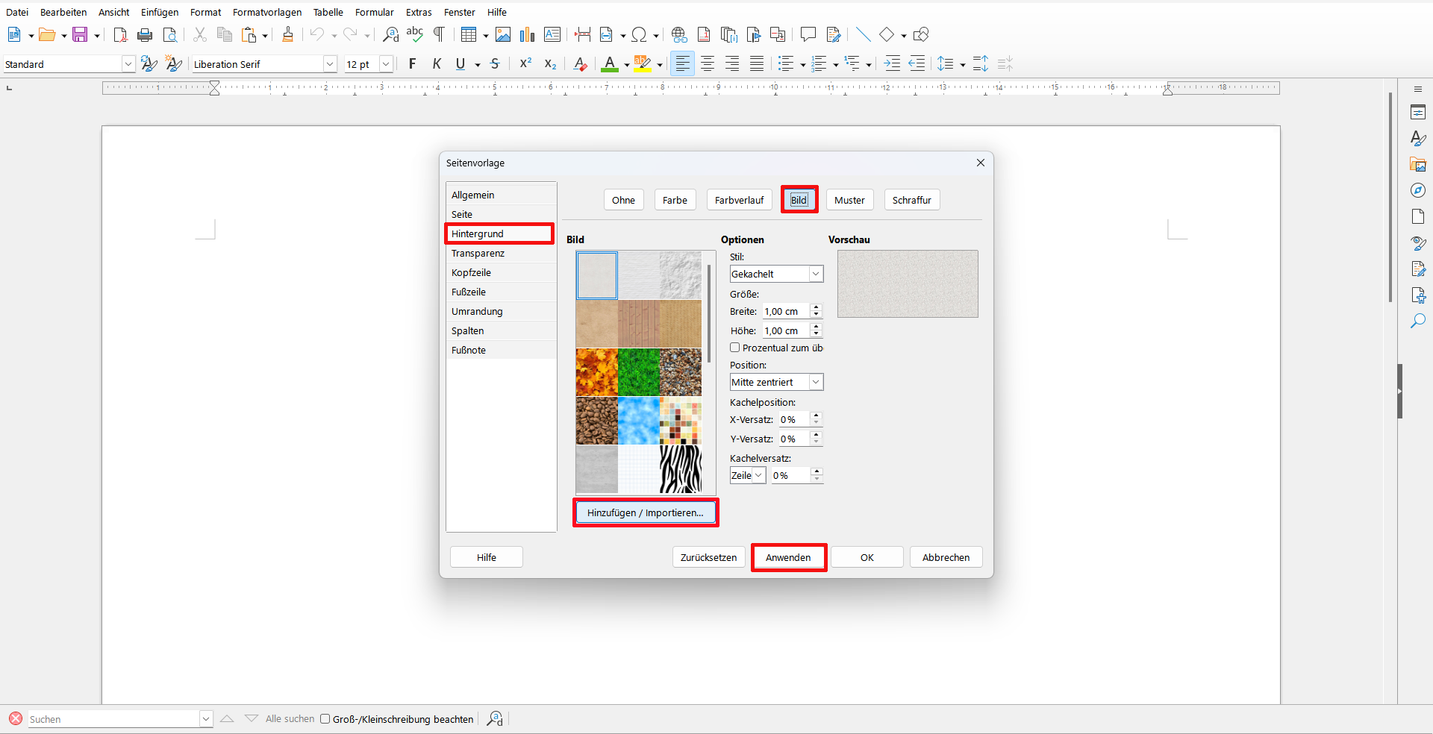Image resolution: width=1433 pixels, height=734 pixels.
Task: Click the Insert Image toolbar icon
Action: tap(503, 35)
